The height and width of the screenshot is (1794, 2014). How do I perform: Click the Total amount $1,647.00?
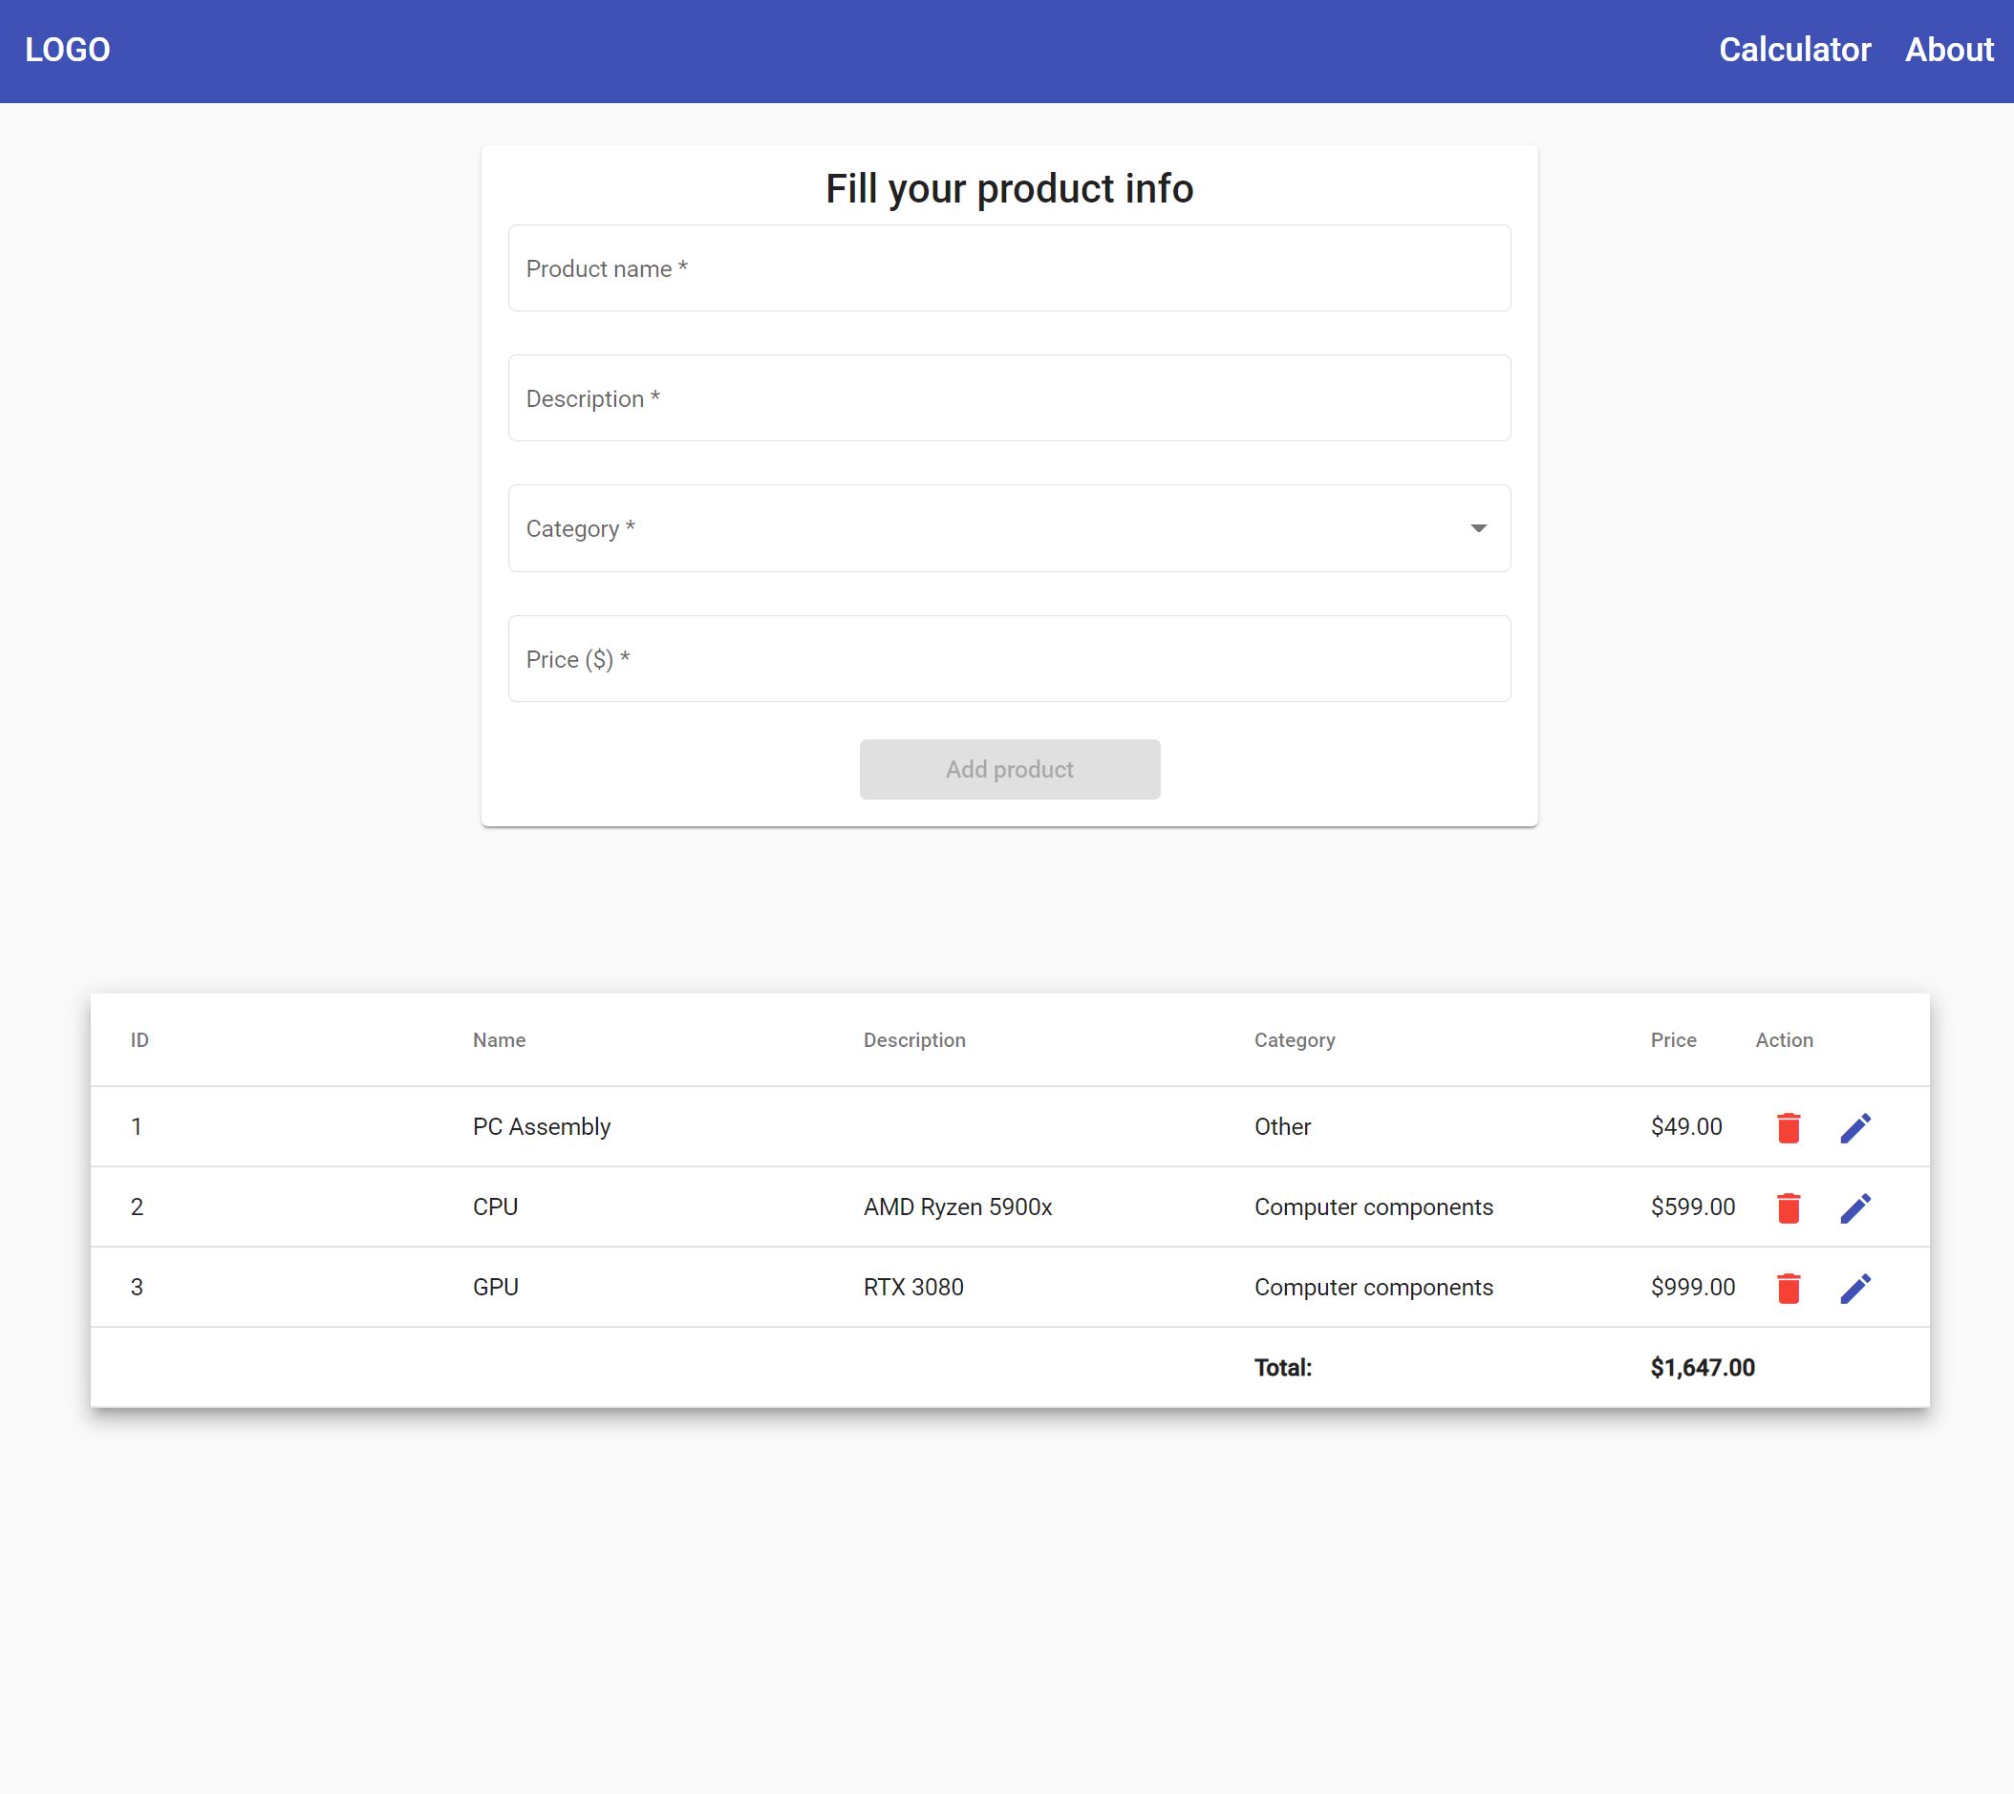(x=1703, y=1367)
